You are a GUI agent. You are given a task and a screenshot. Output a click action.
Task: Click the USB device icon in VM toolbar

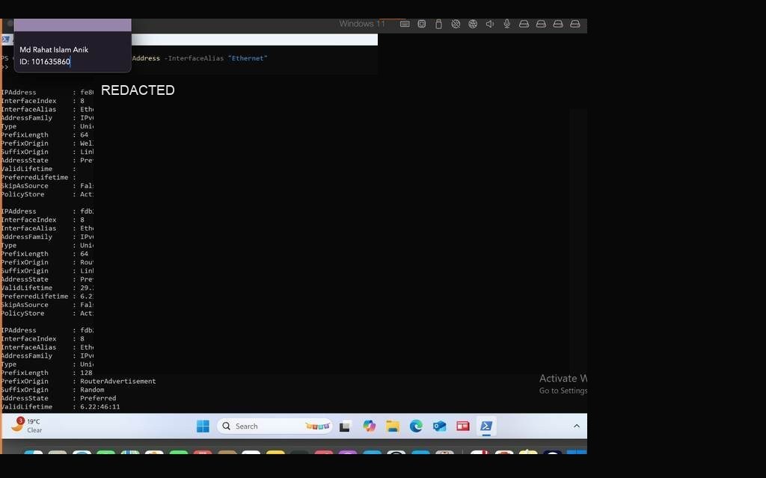pyautogui.click(x=438, y=24)
